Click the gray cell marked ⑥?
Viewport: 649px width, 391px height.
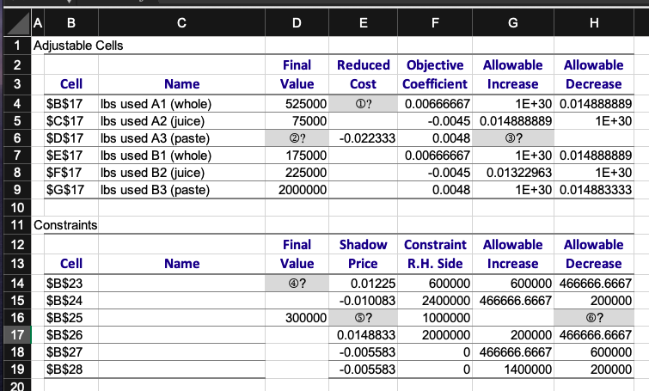pos(594,318)
